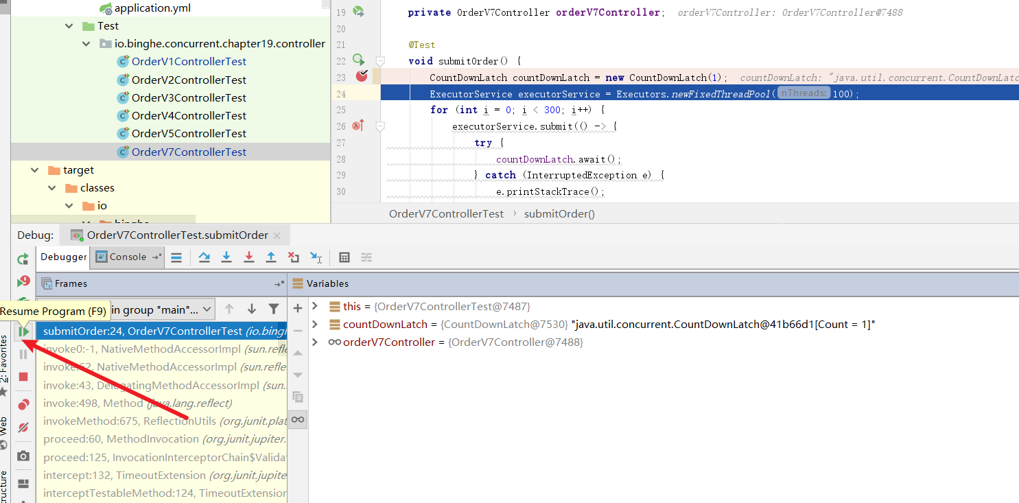Rerun the test with the rerun icon
The height and width of the screenshot is (503, 1019).
coord(23,259)
